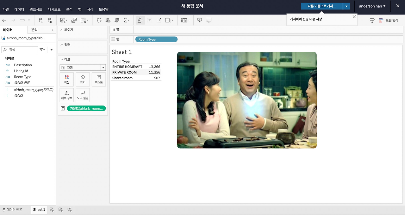This screenshot has height=215, width=405.
Task: Click the Presentation mode icon
Action: (209, 20)
